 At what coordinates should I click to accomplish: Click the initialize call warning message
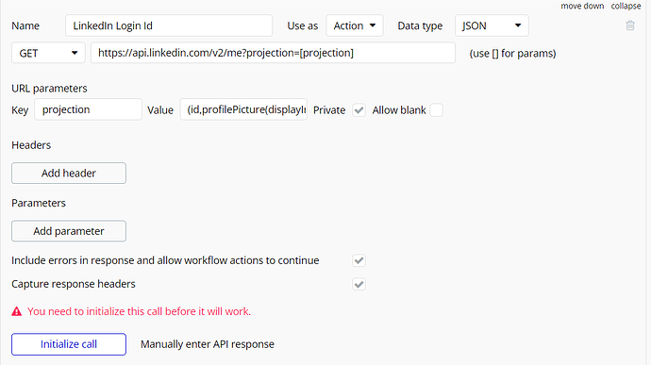pyautogui.click(x=139, y=311)
